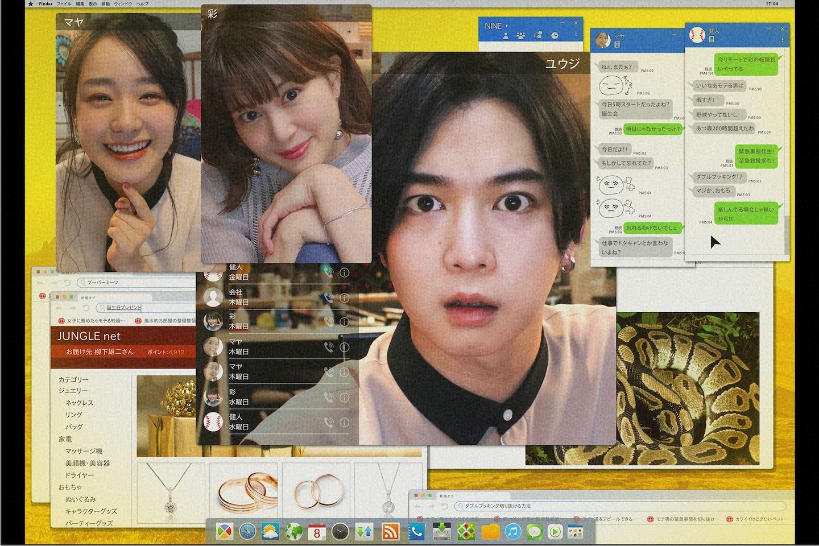Click the notes icon under マヤ chat header

pos(616,44)
